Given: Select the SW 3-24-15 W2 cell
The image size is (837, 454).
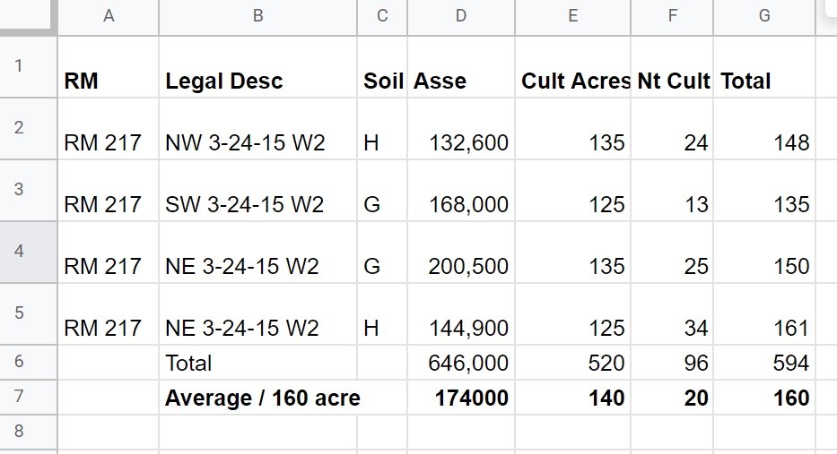Looking at the screenshot, I should (257, 190).
